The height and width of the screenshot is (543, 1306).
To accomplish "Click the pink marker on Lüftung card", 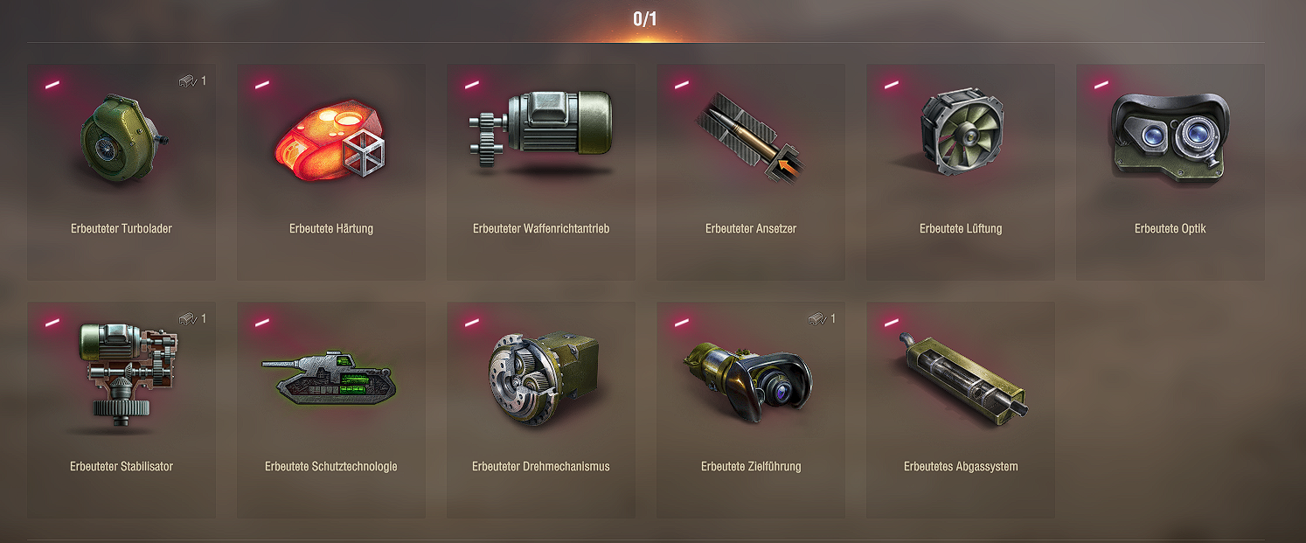I will tap(892, 85).
